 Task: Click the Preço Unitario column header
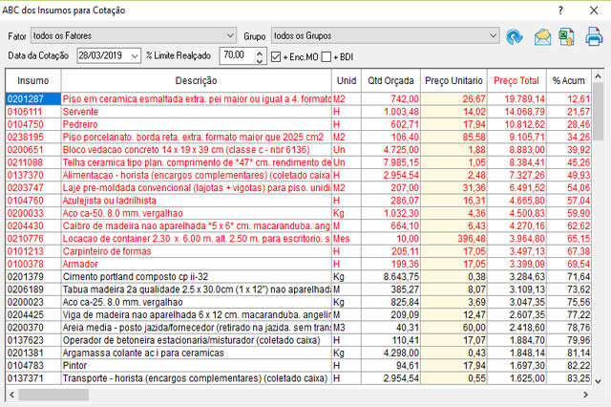click(454, 80)
